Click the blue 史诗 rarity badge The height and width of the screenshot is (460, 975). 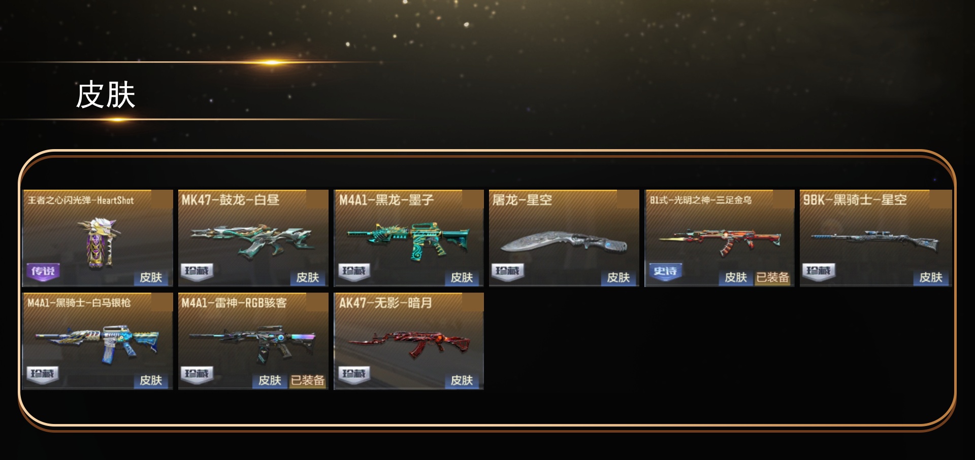point(665,272)
